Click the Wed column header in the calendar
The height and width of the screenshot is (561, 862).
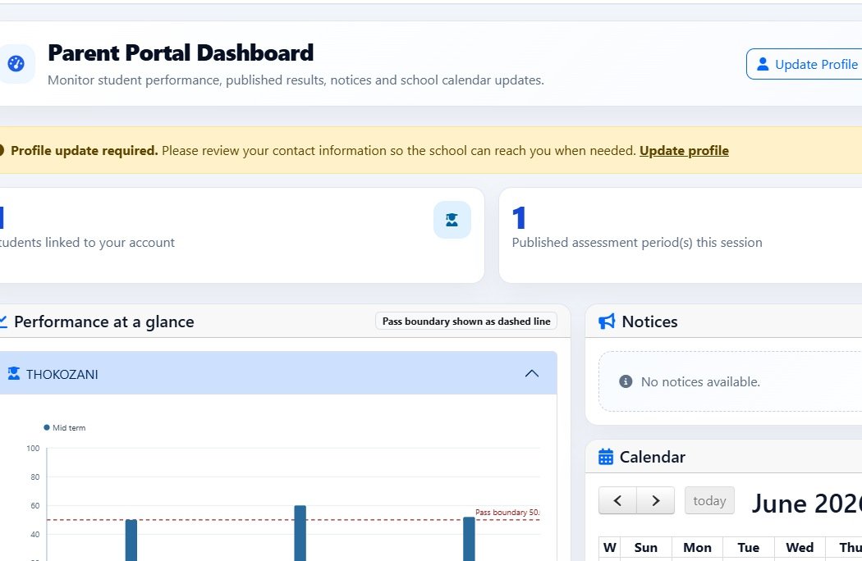pyautogui.click(x=800, y=547)
